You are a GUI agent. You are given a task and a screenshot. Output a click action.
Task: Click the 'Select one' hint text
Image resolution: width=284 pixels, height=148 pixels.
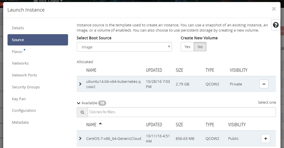click(267, 103)
